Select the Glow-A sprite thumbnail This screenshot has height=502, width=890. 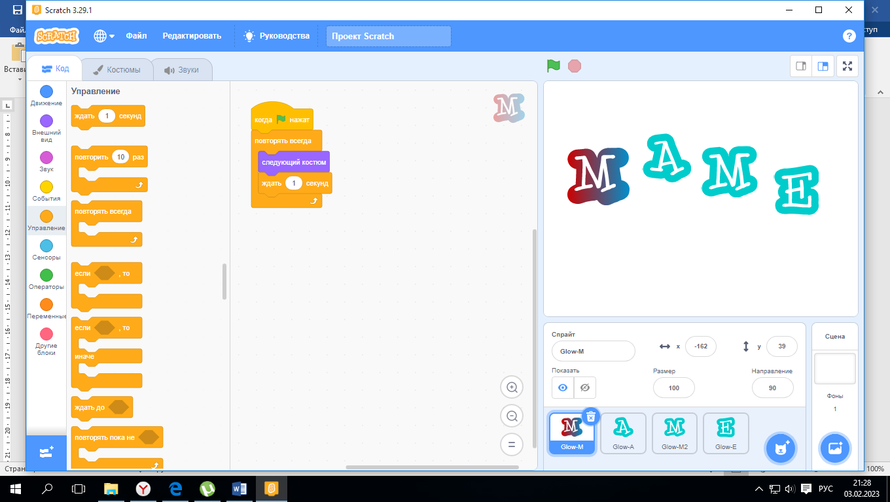pos(623,433)
